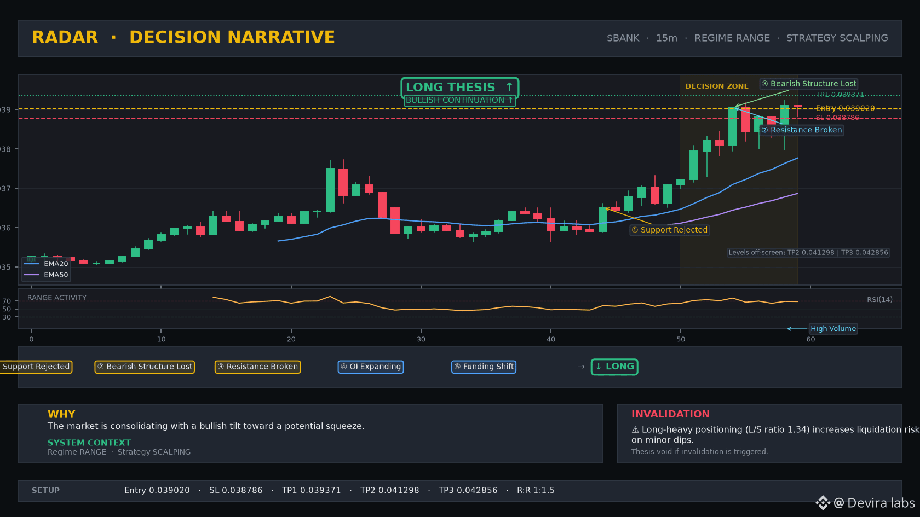Click the Resistance Broken annotation on the chart
920x517 pixels.
tap(802, 130)
